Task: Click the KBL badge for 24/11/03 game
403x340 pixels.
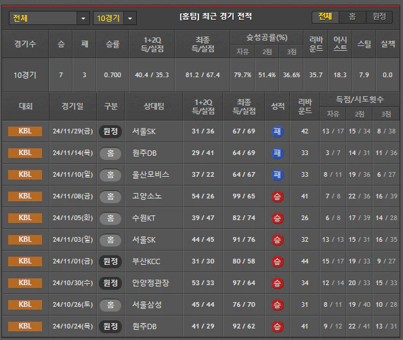Action: (x=25, y=240)
